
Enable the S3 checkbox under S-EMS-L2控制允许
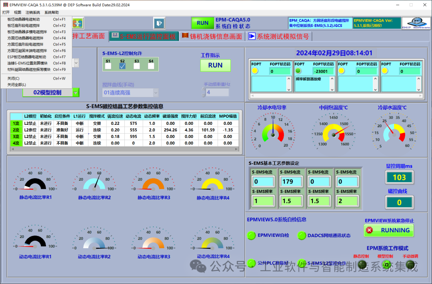pos(137,66)
